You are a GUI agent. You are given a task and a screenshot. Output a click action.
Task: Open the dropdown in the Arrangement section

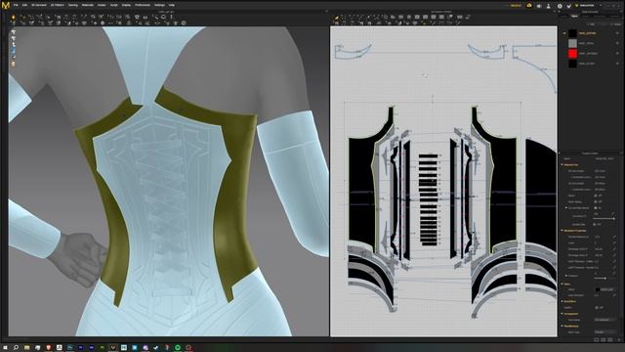[x=605, y=320]
